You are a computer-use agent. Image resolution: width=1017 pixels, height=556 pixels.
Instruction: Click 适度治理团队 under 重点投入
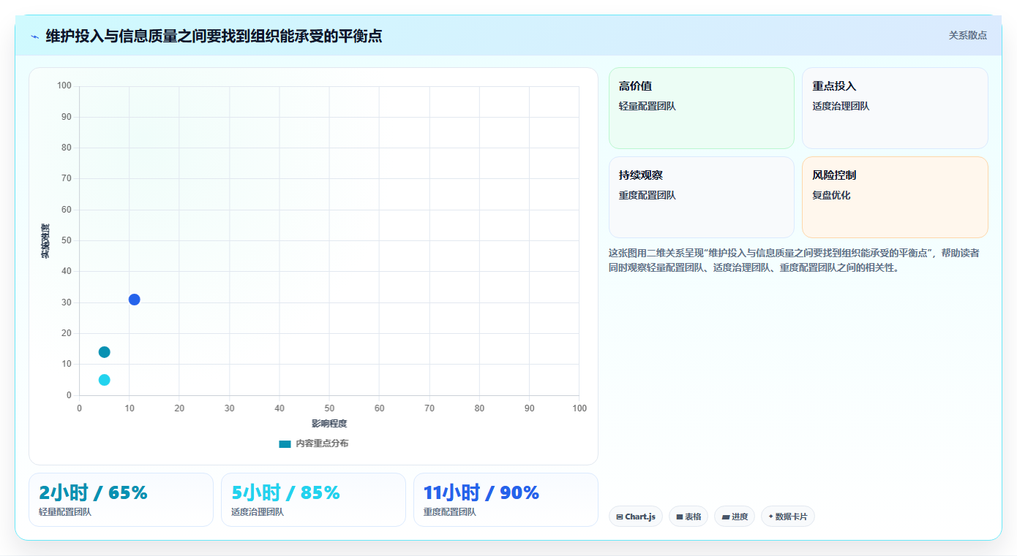coord(841,106)
